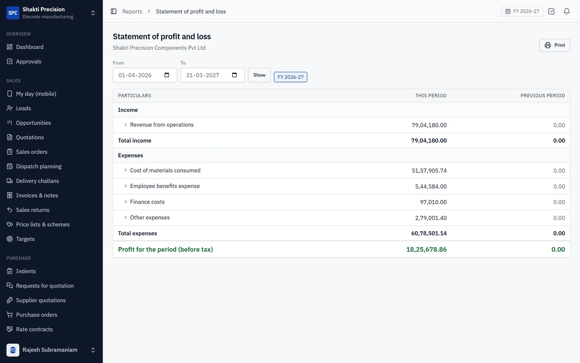This screenshot has width=580, height=363.
Task: Expand Employee benefits expense row
Action: (x=125, y=186)
